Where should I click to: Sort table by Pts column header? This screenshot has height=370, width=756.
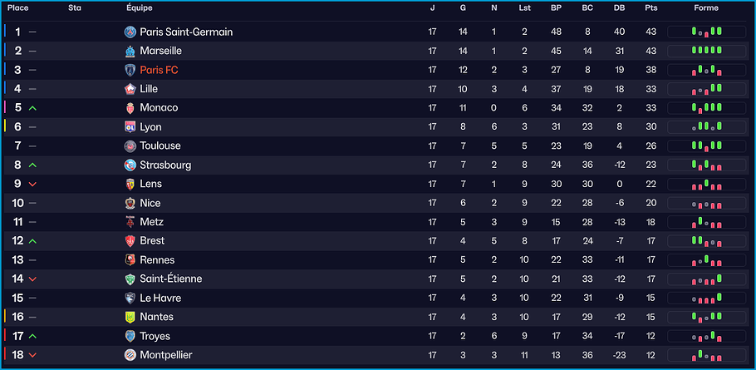pyautogui.click(x=650, y=8)
